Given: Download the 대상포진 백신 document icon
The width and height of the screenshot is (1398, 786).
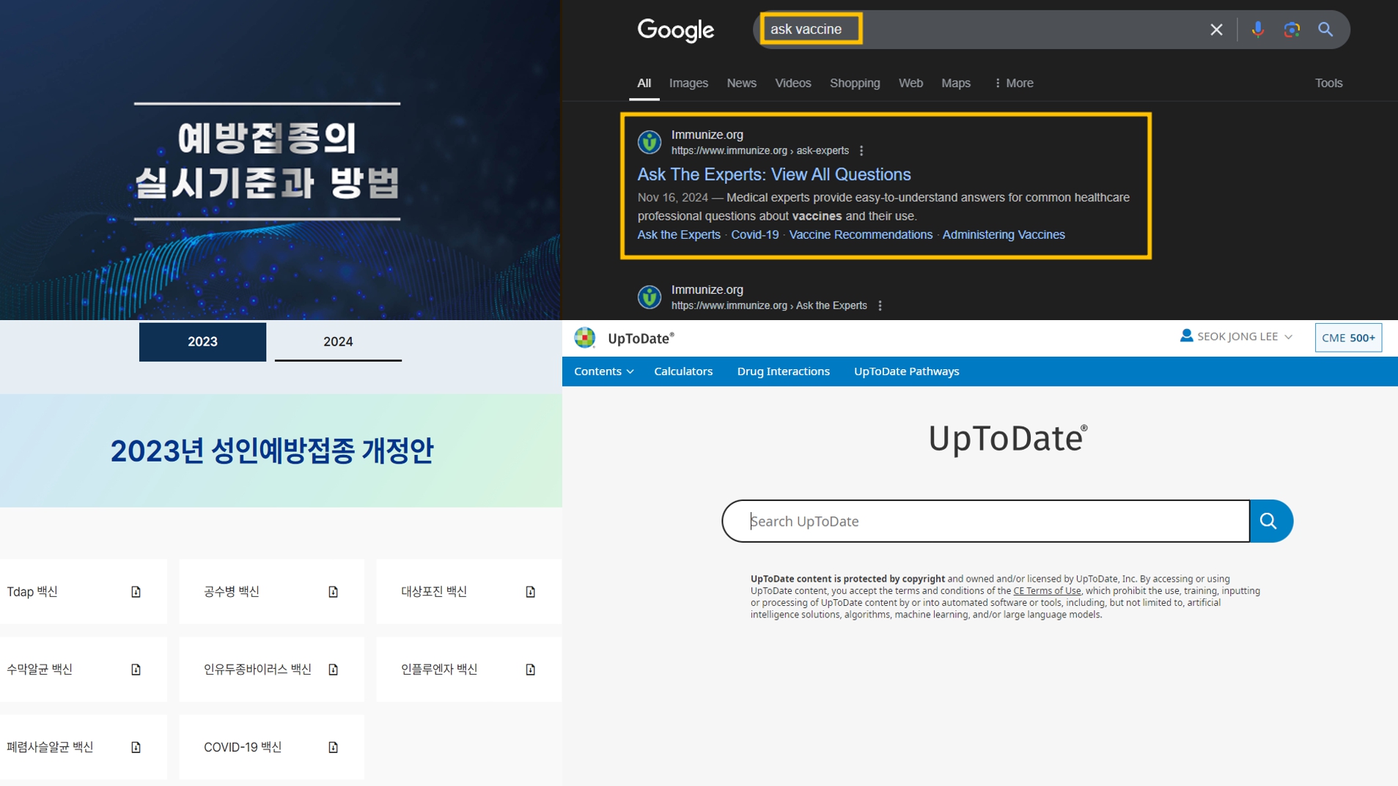Looking at the screenshot, I should (x=530, y=592).
